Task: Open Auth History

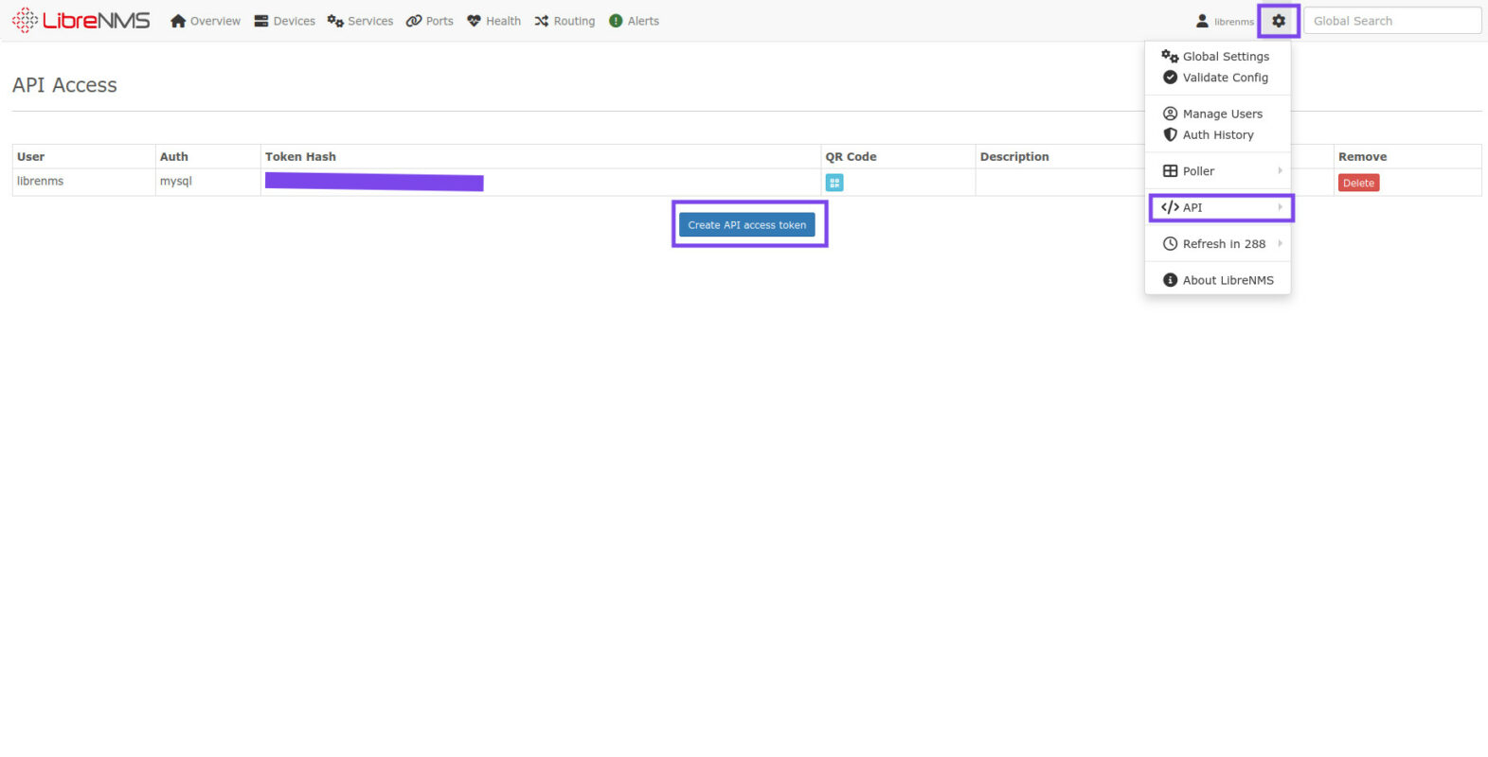Action: 1217,134
